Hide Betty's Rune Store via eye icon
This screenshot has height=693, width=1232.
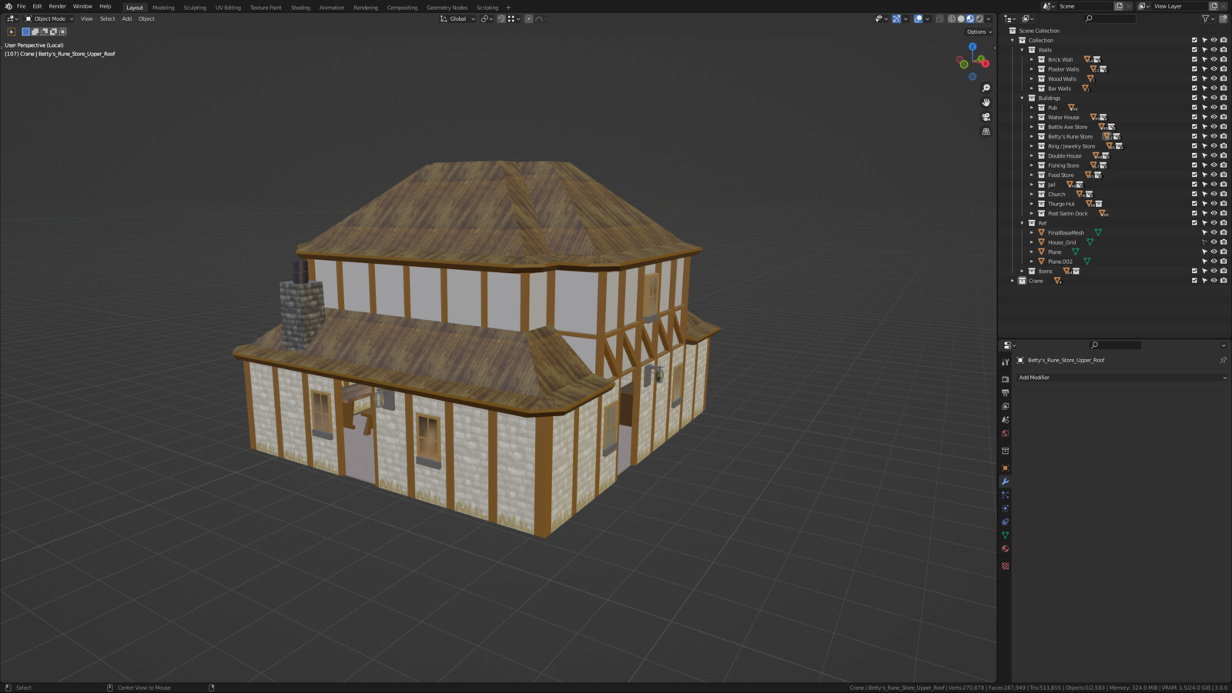pyautogui.click(x=1214, y=136)
